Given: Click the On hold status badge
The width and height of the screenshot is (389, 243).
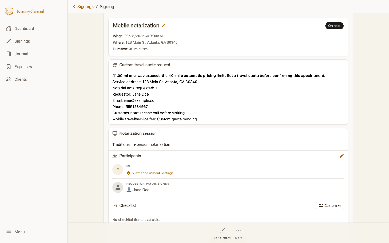Looking at the screenshot, I should 334,26.
